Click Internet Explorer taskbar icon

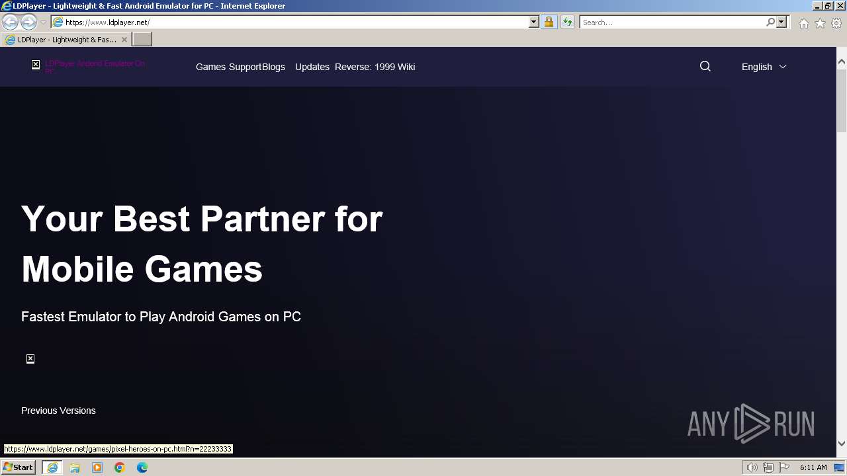pyautogui.click(x=52, y=467)
